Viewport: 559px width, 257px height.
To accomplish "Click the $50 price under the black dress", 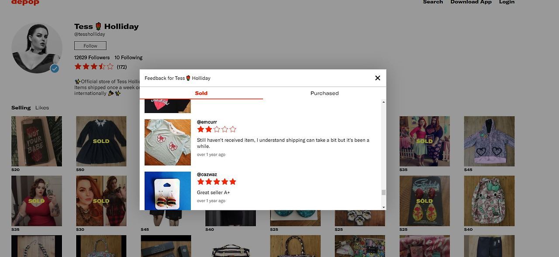I will 80,170.
